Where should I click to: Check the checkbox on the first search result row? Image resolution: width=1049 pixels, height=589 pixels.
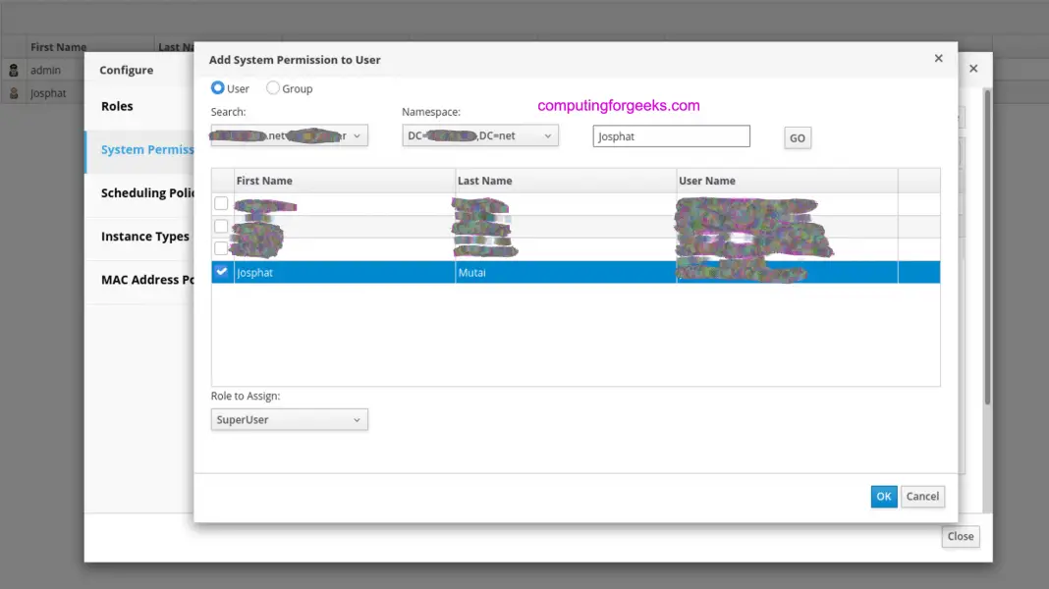coord(221,203)
